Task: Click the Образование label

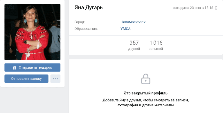Action: (x=86, y=29)
